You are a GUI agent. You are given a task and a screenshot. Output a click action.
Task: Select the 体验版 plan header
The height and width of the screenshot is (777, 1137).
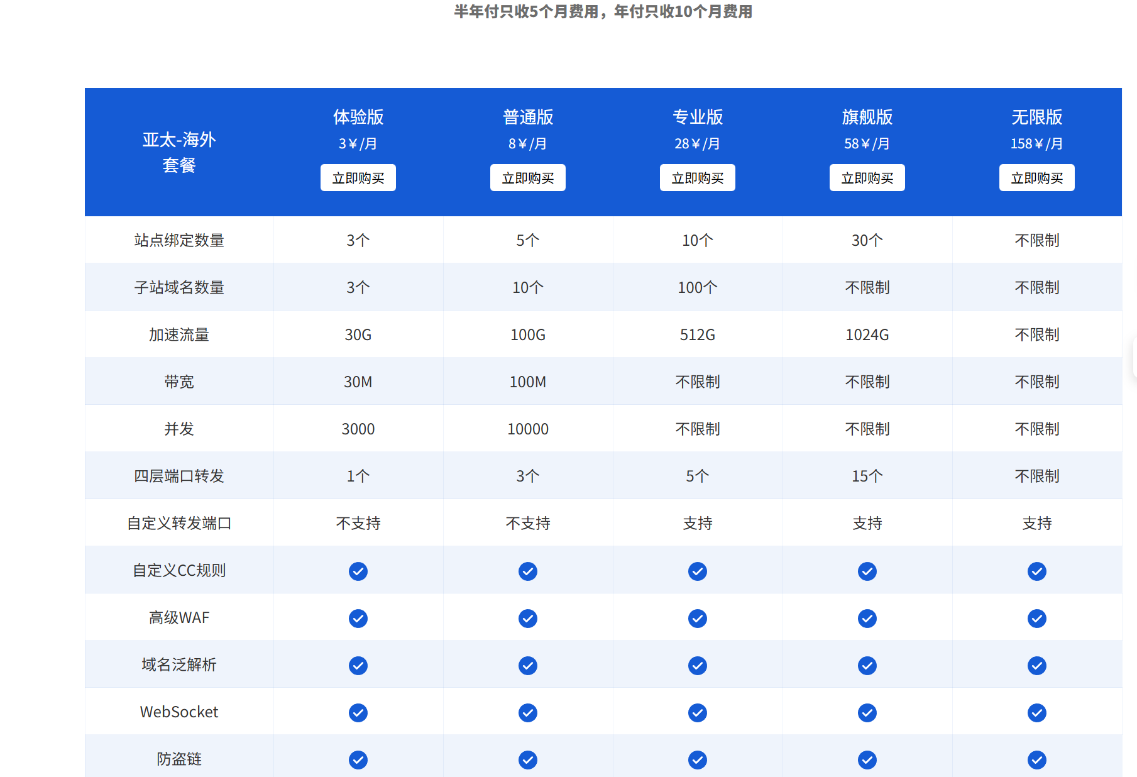tap(358, 117)
